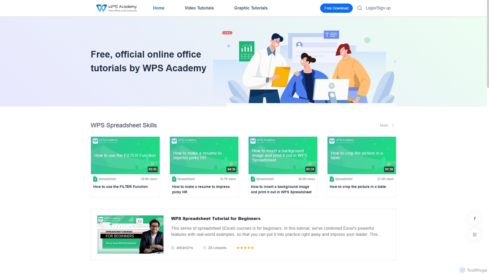Click the 04:35 duration badge
The width and height of the screenshot is (489, 275).
[232, 169]
